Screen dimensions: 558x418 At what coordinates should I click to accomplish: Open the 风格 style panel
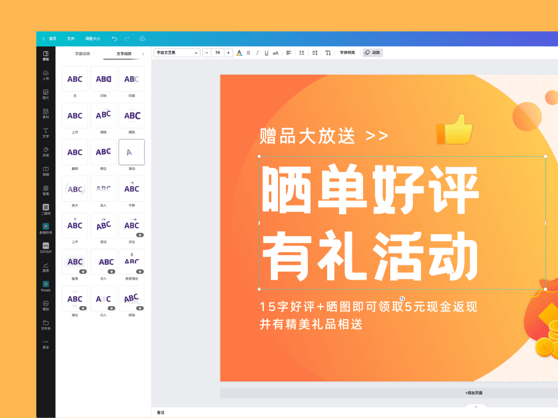[x=46, y=152]
